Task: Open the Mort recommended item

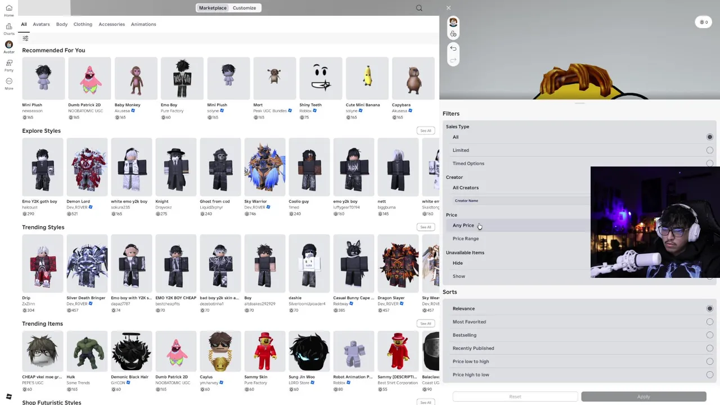Action: coord(274,78)
